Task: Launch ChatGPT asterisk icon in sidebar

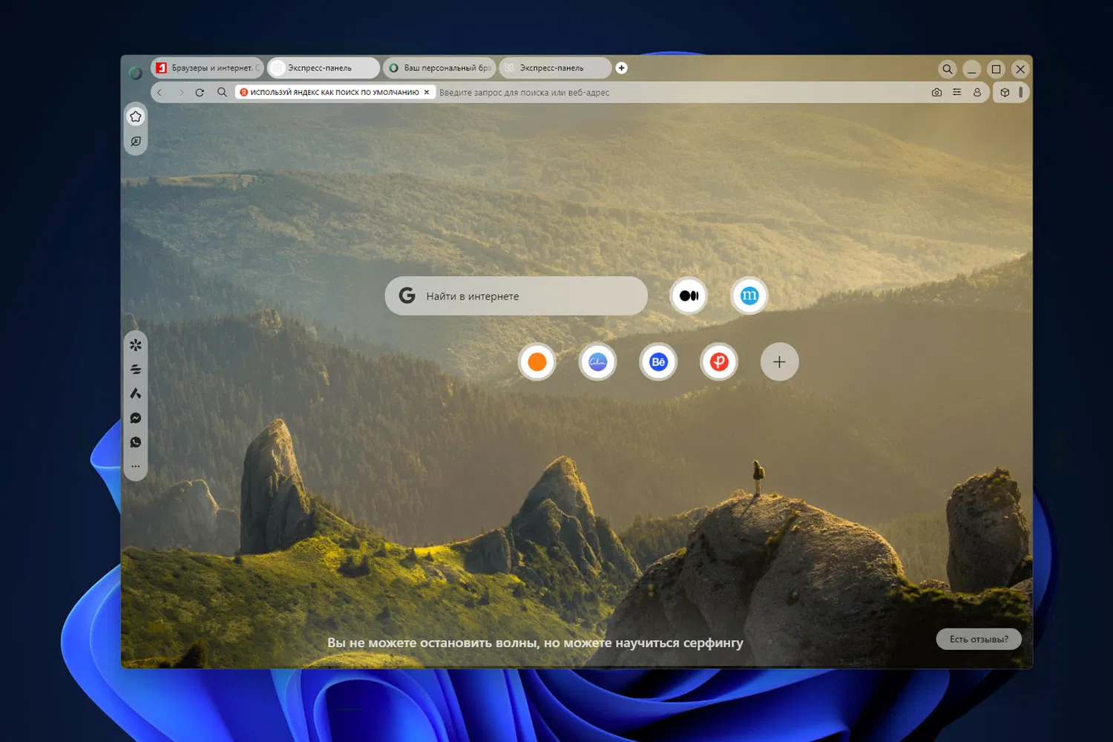Action: (x=136, y=345)
